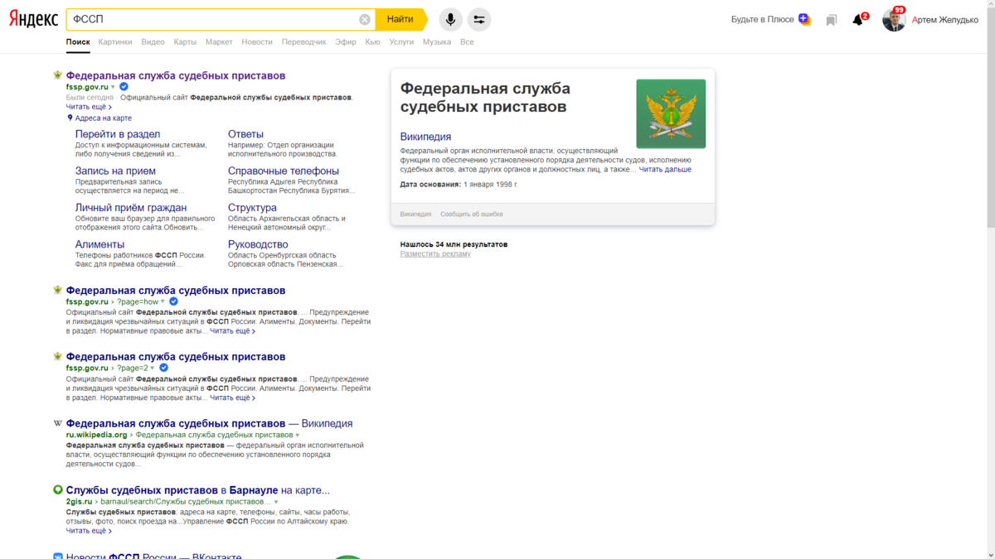This screenshot has width=995, height=559.
Task: Open first result title Федеральная служба судебных приставов
Action: (x=176, y=75)
